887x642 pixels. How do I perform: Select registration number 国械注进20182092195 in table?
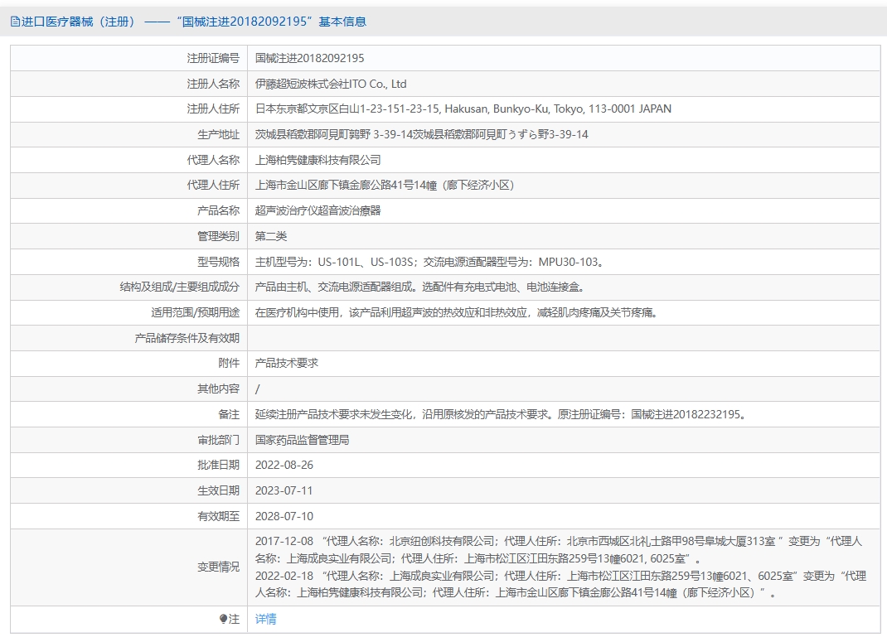coord(309,58)
